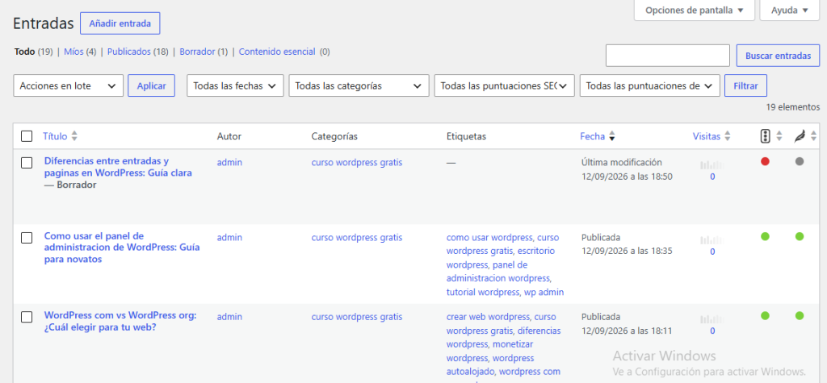Click visits chart of Como usar el panel post
This screenshot has width=827, height=383.
(712, 239)
